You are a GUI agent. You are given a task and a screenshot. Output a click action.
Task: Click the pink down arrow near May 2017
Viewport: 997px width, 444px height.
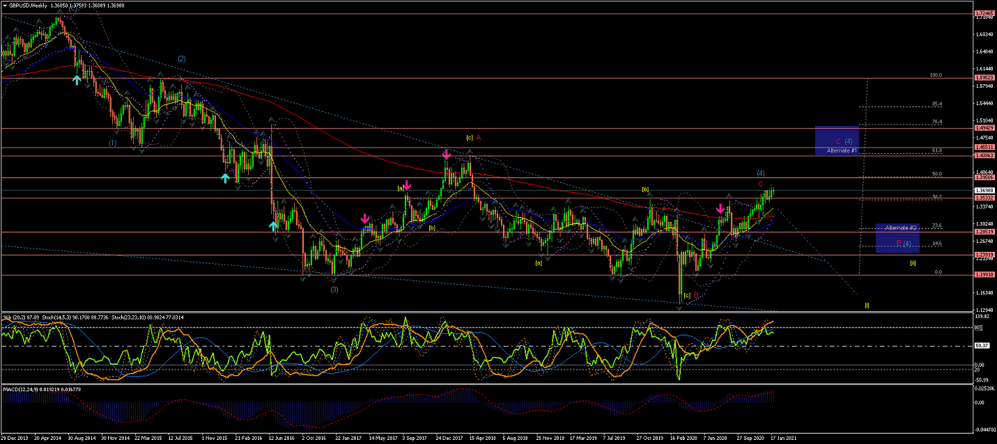click(x=365, y=220)
